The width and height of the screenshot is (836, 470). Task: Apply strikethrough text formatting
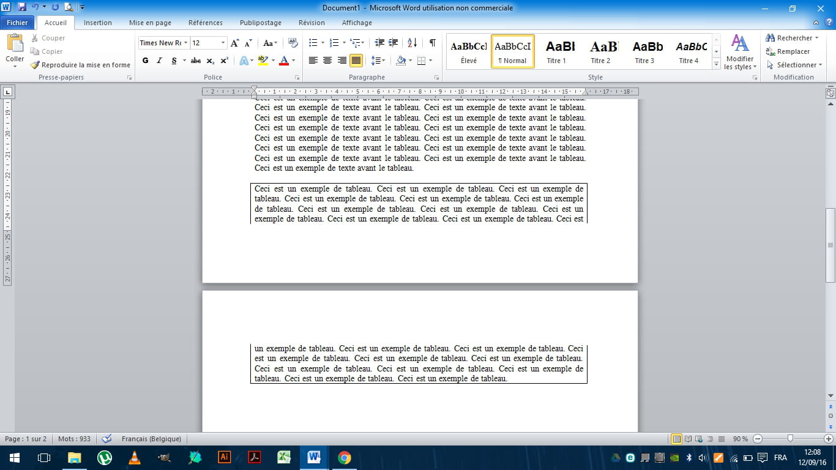(x=196, y=61)
